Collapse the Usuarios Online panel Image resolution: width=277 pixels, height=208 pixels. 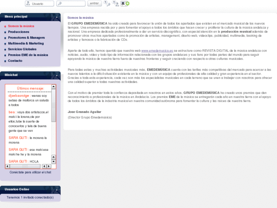(57, 190)
